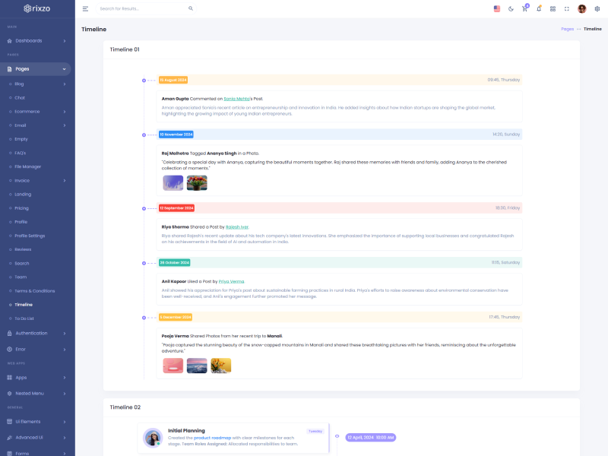Type in the Search for Results field

(x=141, y=8)
